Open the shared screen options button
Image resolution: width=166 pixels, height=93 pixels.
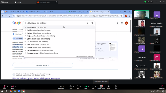tap(56, 2)
